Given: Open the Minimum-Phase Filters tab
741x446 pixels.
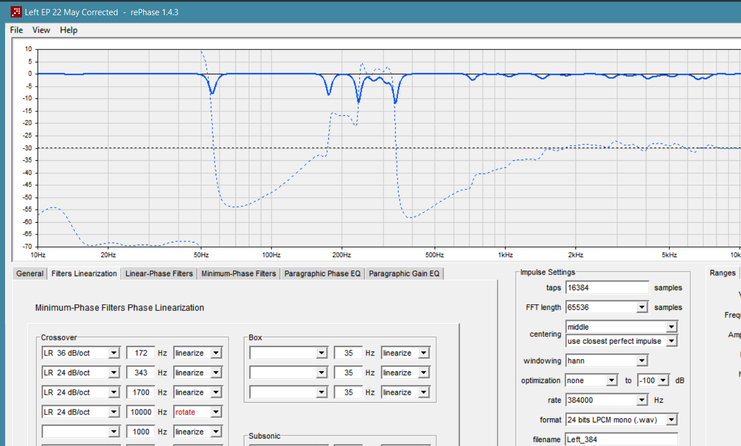Looking at the screenshot, I should point(239,273).
